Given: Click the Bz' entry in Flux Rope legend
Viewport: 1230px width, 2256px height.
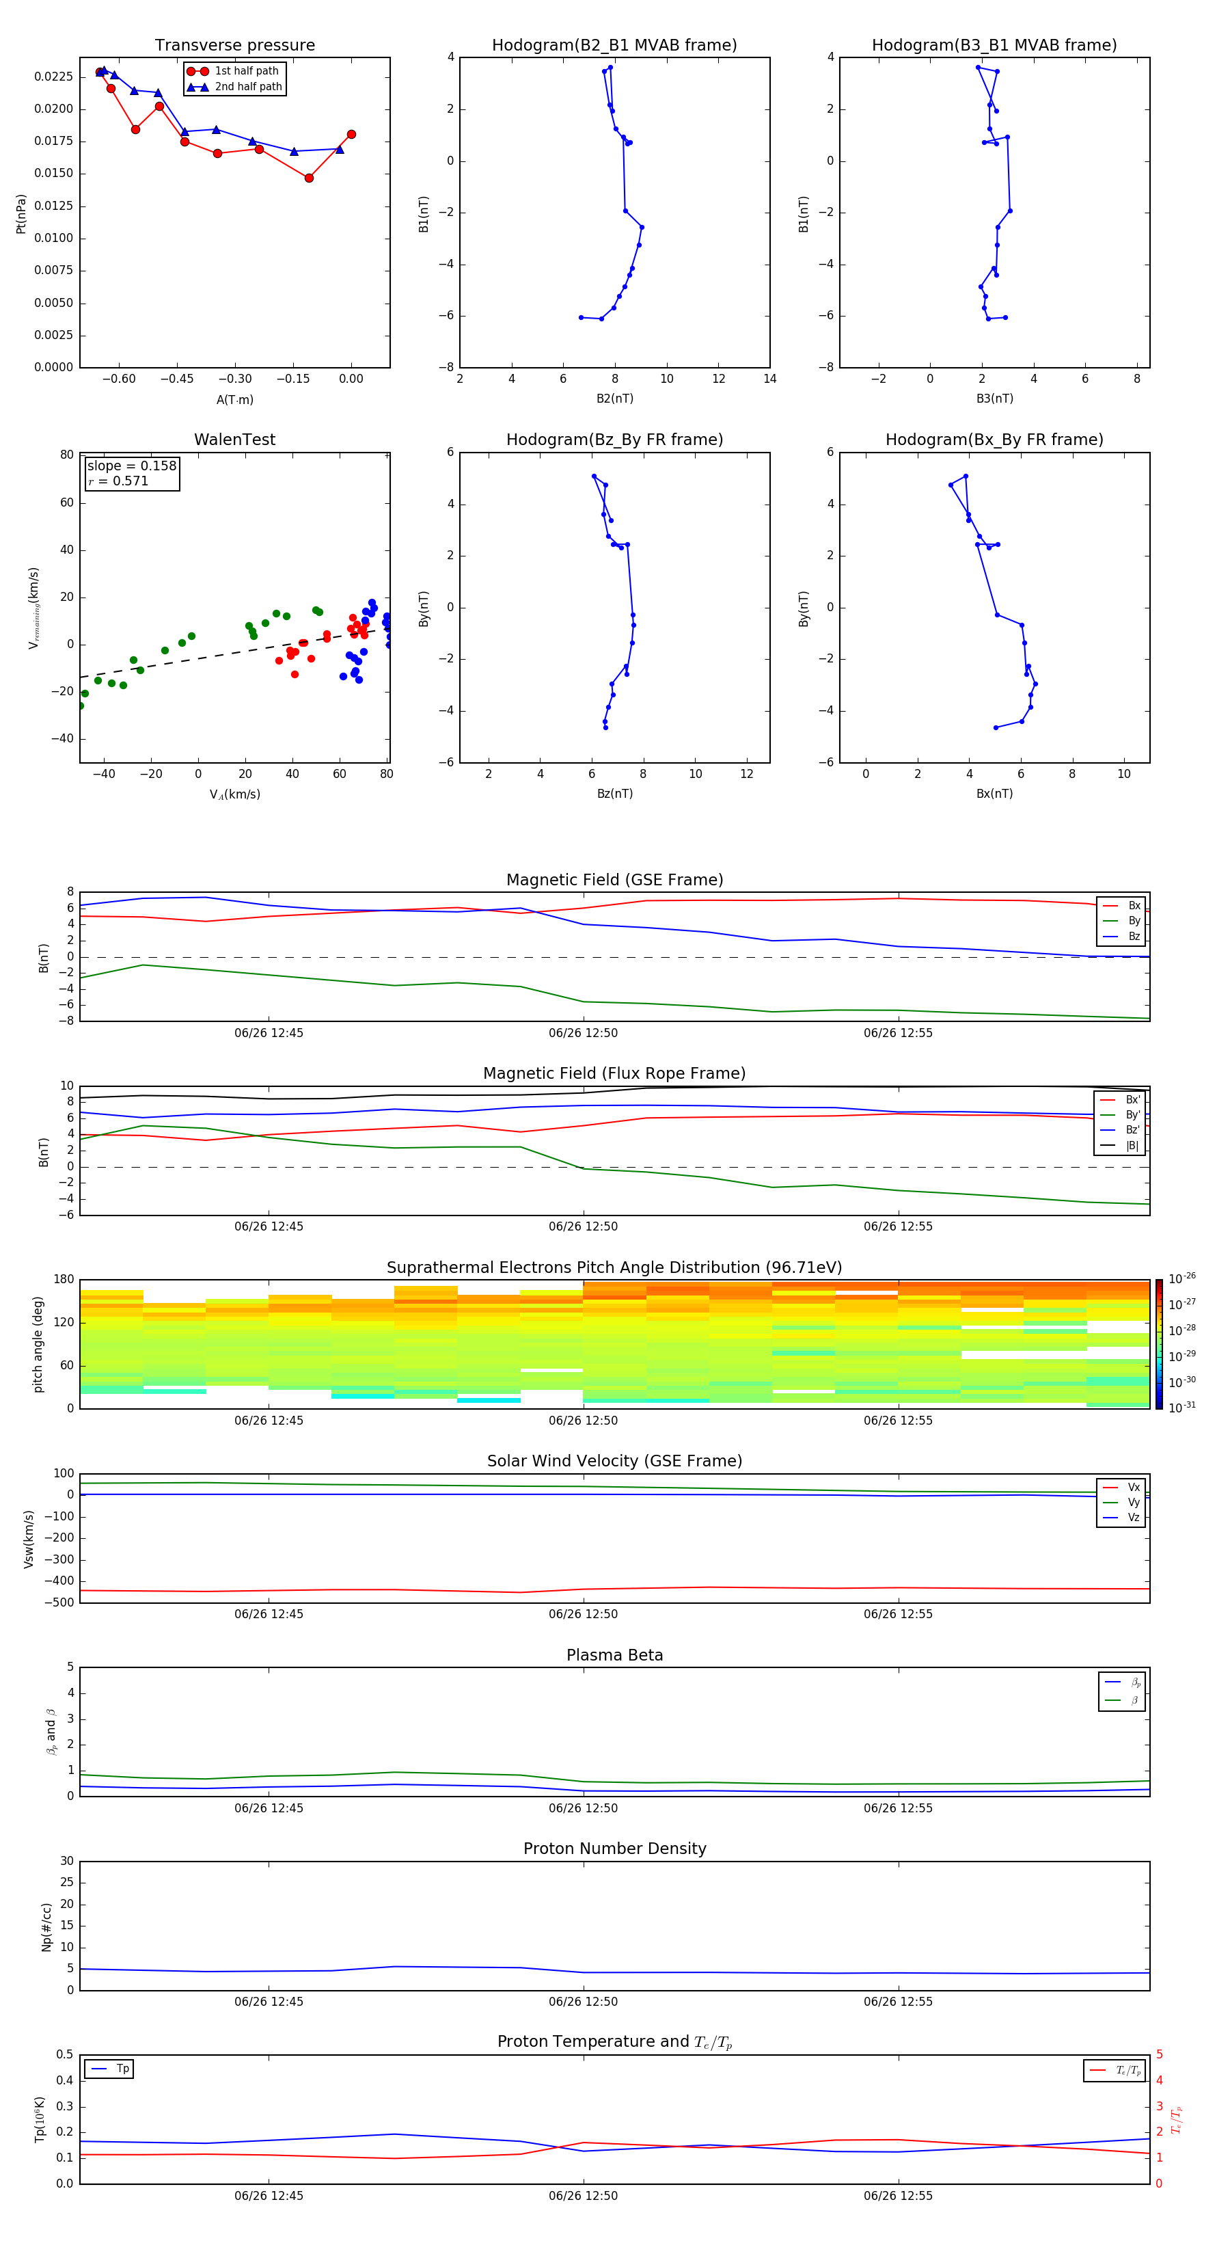Looking at the screenshot, I should pyautogui.click(x=1120, y=1130).
